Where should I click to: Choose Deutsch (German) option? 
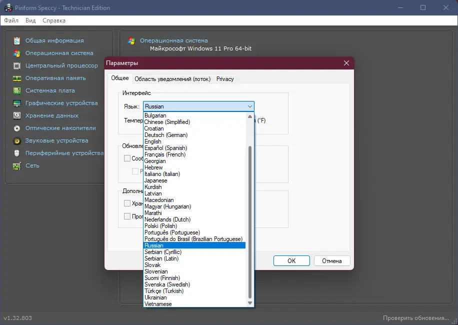[x=195, y=135]
